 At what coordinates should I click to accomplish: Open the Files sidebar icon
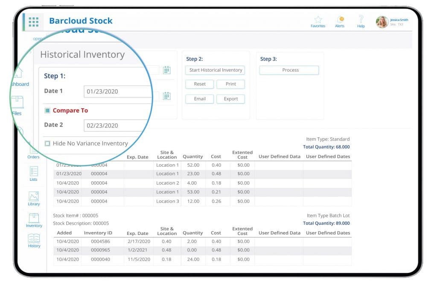[17, 102]
